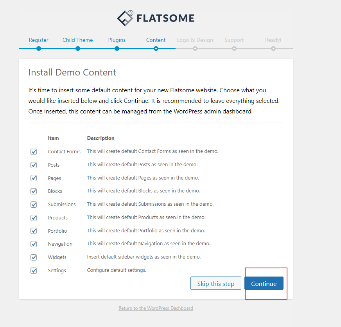Toggle the Pages checkbox
Viewport: 341px width, 327px height.
click(x=34, y=178)
